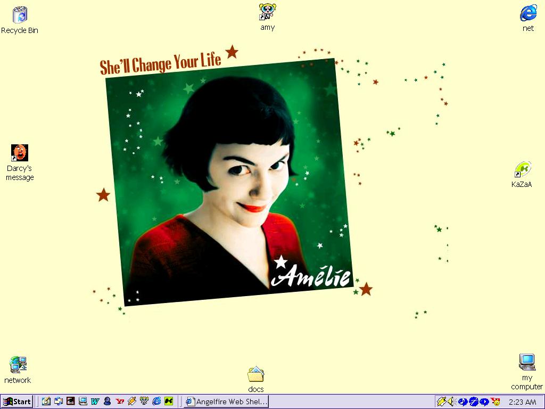This screenshot has height=409, width=545.
Task: Launch the KaZaA desktop shortcut
Action: [523, 170]
